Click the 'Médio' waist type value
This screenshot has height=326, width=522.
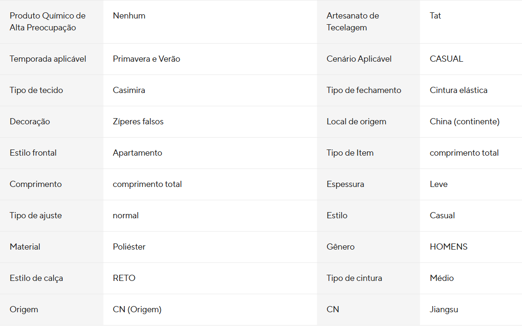[x=441, y=278]
